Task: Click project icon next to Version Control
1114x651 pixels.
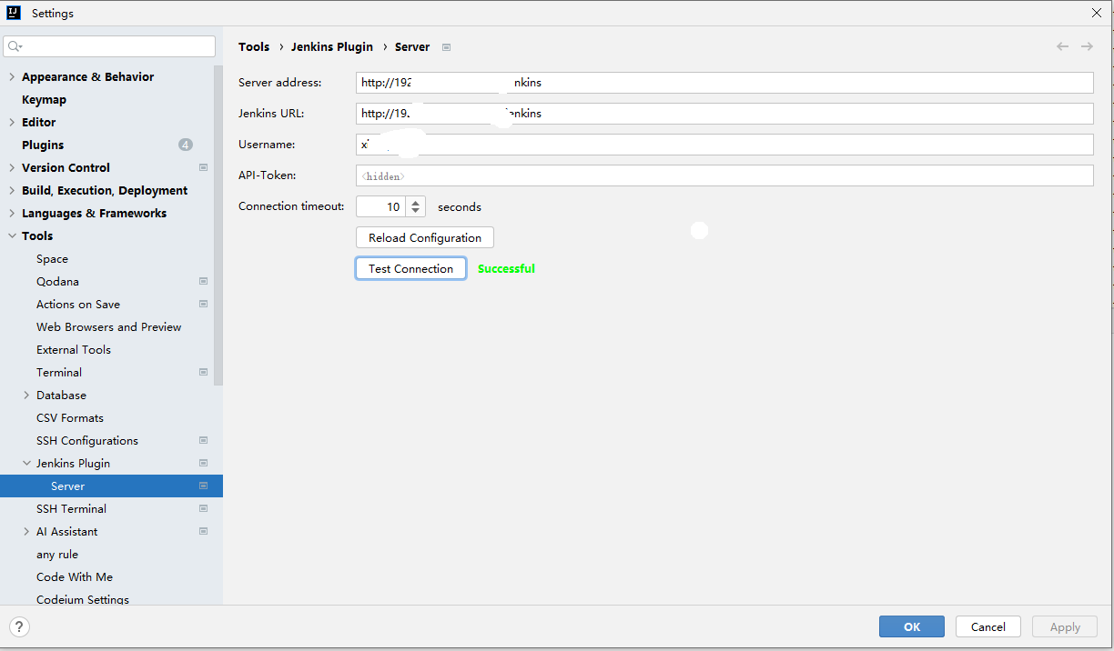Action: [203, 167]
